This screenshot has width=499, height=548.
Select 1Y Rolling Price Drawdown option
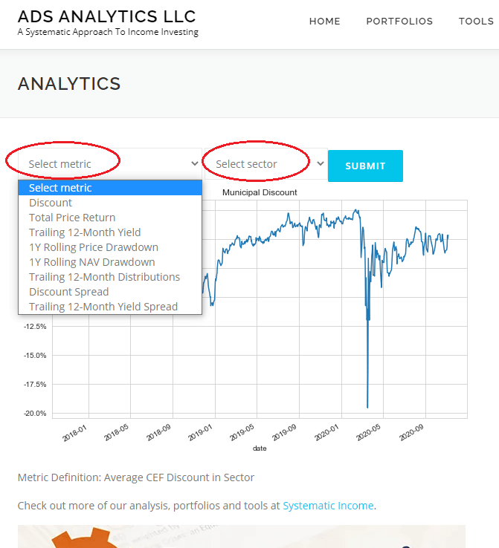[94, 247]
